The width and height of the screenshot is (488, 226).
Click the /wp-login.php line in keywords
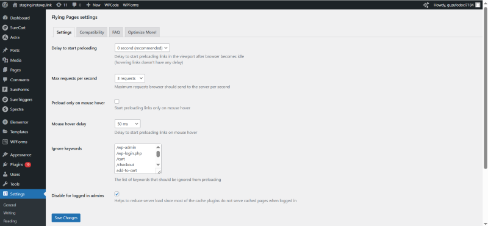[x=129, y=153]
